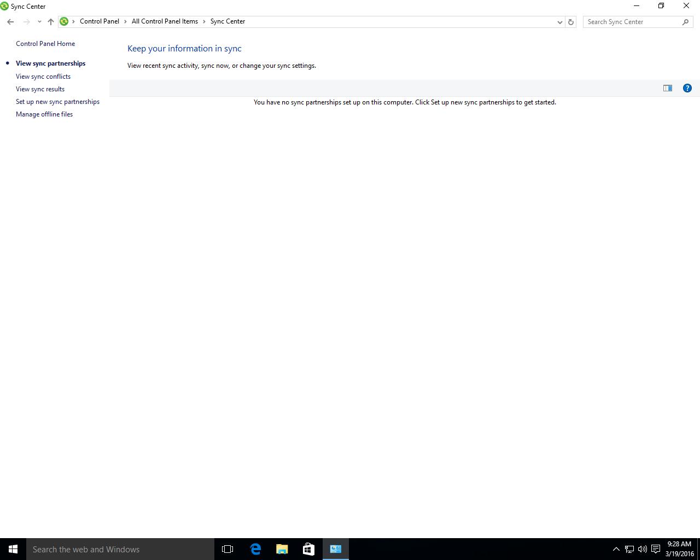Open Help with the blue question icon
This screenshot has width=700, height=560.
687,88
